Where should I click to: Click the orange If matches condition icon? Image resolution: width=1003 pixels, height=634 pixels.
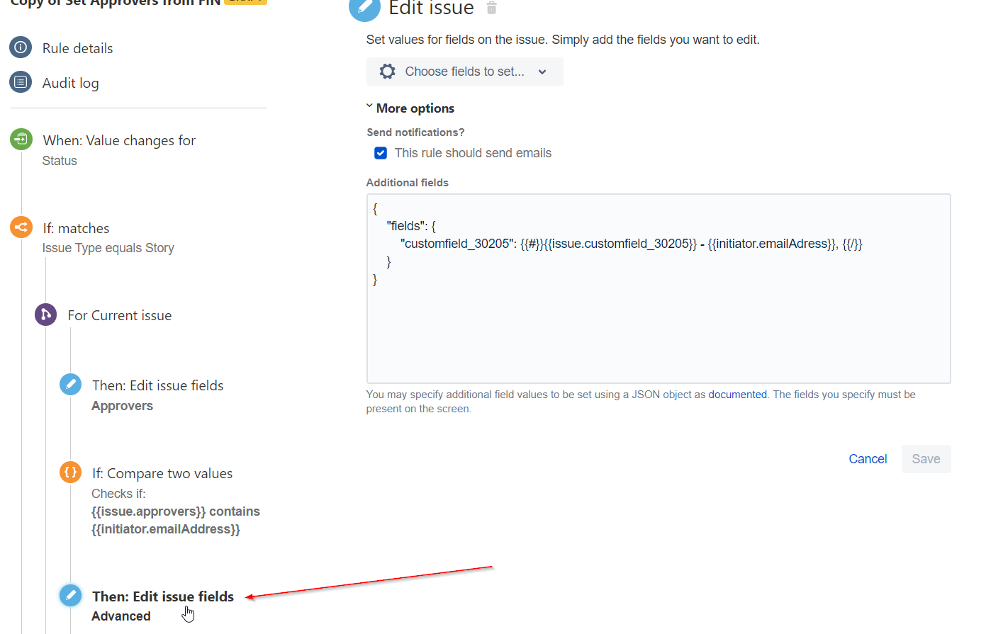click(x=21, y=227)
